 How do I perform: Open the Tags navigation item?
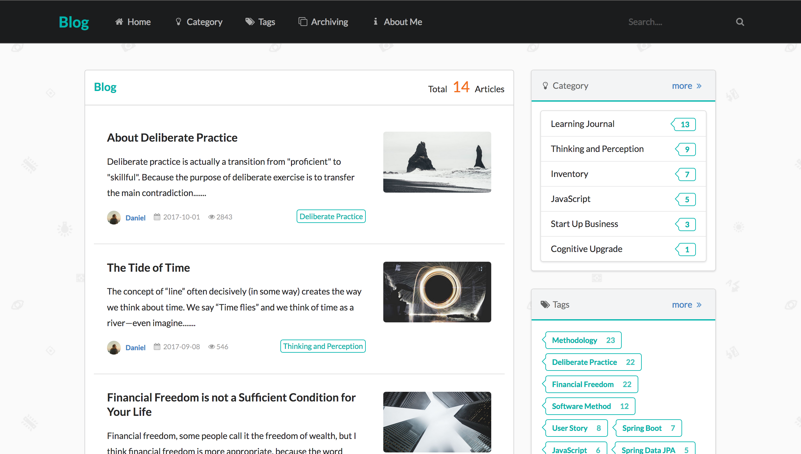click(260, 22)
